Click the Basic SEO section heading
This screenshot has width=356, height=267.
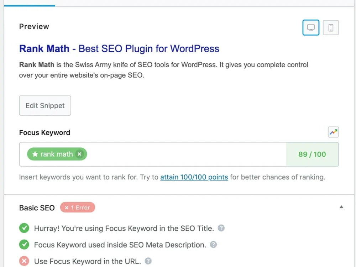[x=37, y=208]
